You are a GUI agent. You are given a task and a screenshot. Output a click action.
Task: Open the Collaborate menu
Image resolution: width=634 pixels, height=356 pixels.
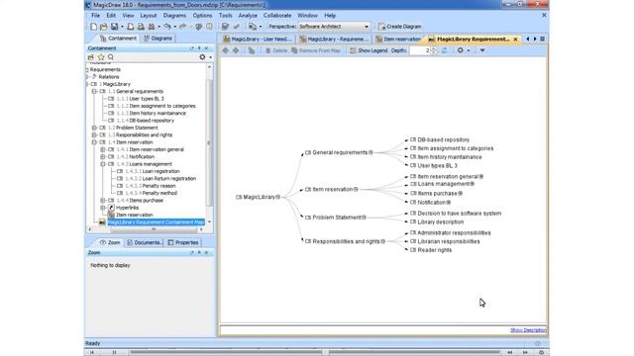(x=277, y=16)
